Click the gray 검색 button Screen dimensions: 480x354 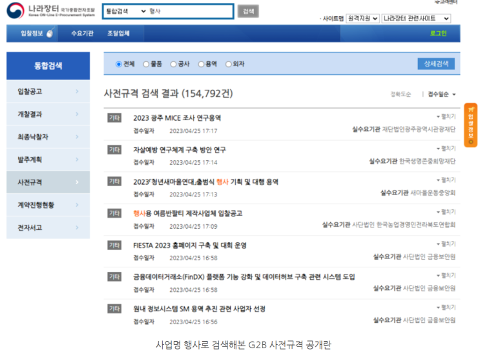[248, 12]
